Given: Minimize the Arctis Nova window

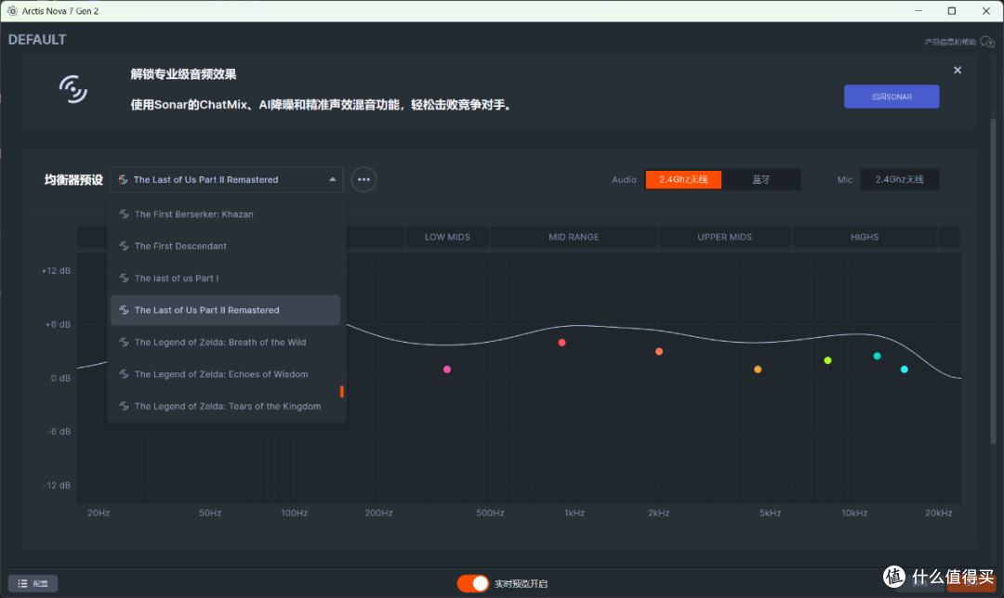Looking at the screenshot, I should point(918,11).
